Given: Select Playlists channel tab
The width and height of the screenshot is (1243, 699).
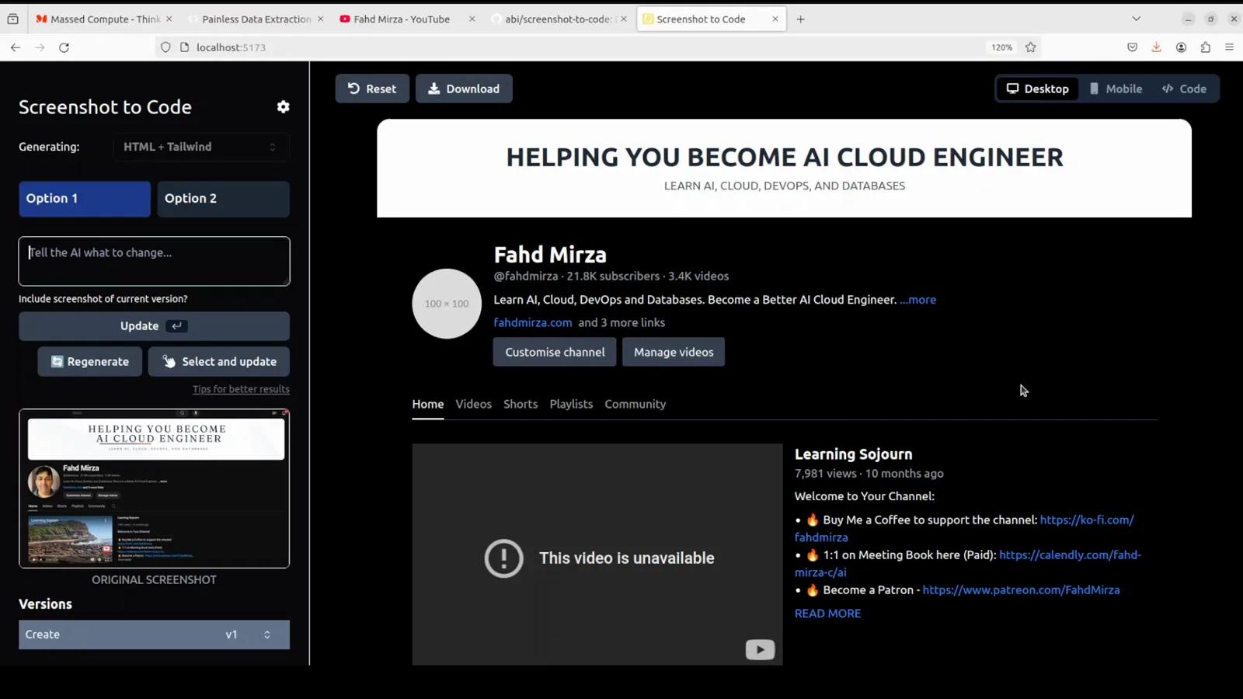Looking at the screenshot, I should [x=571, y=405].
